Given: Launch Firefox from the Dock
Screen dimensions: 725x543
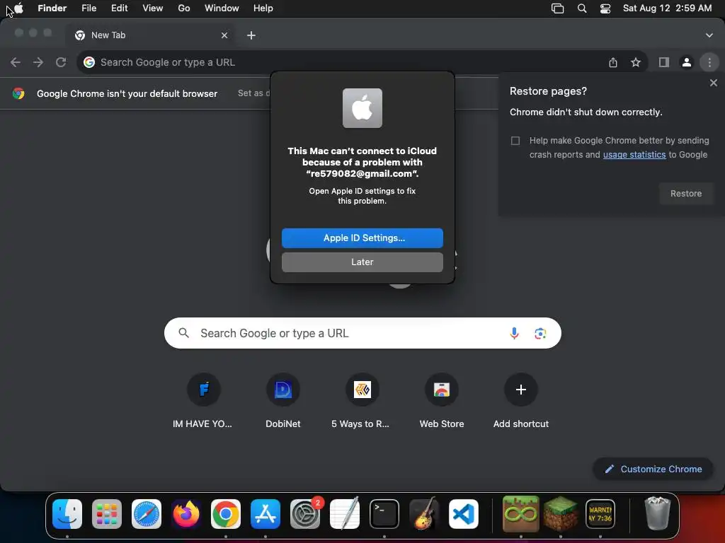Looking at the screenshot, I should (x=186, y=514).
